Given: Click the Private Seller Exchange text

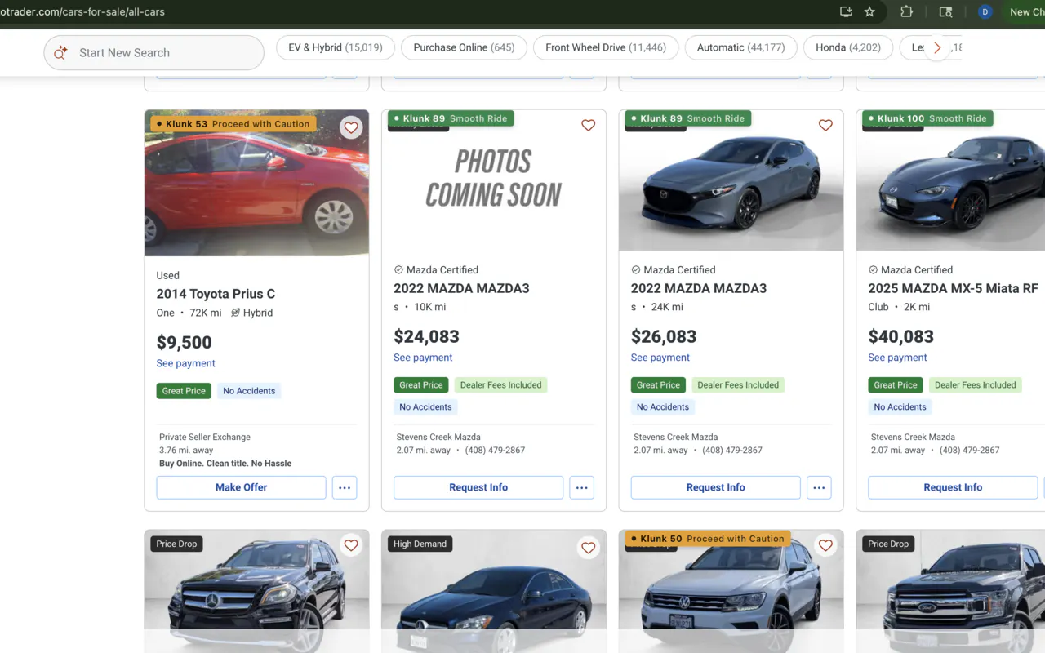Looking at the screenshot, I should point(205,437).
